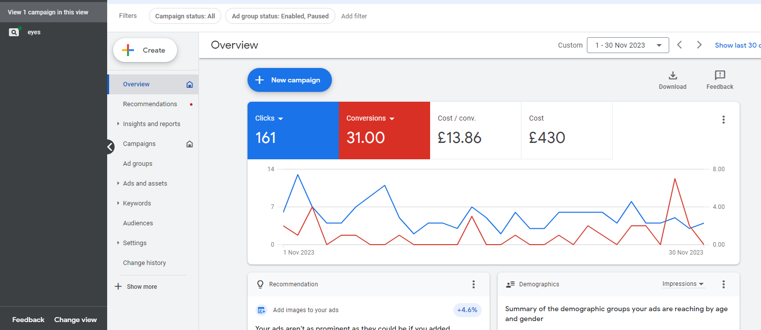Open Recommendation card three-dot menu
The image size is (761, 330).
[x=473, y=284]
